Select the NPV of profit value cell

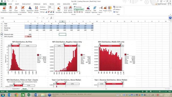coord(28,37)
